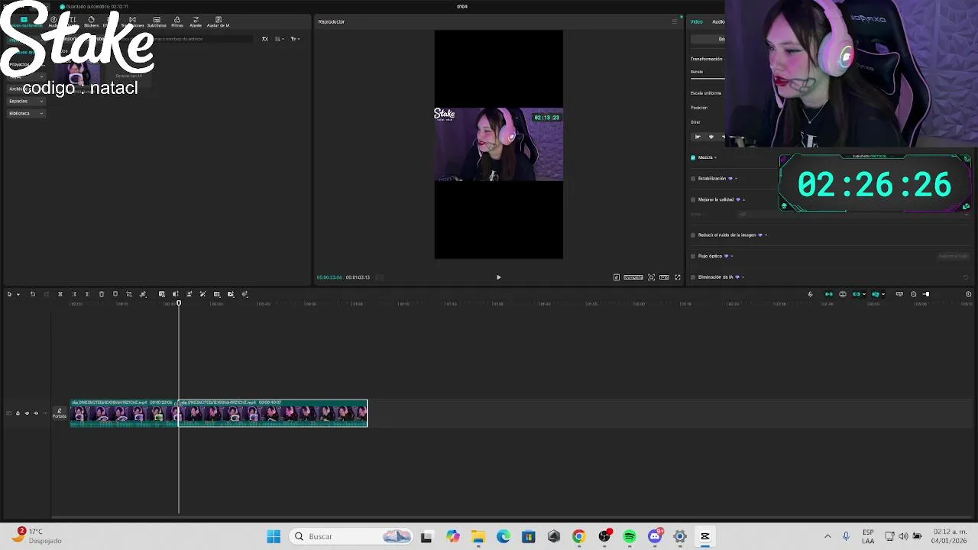978x550 pixels.
Task: Open the Ajuste tab in top toolbar
Action: click(196, 22)
